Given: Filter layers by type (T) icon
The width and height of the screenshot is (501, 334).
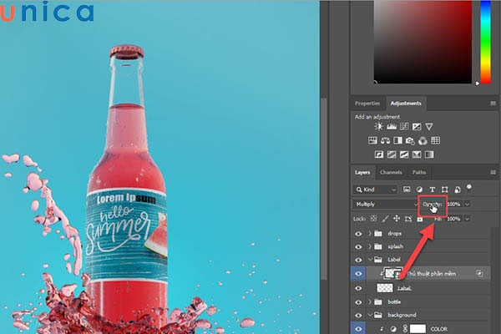Looking at the screenshot, I should click(432, 190).
